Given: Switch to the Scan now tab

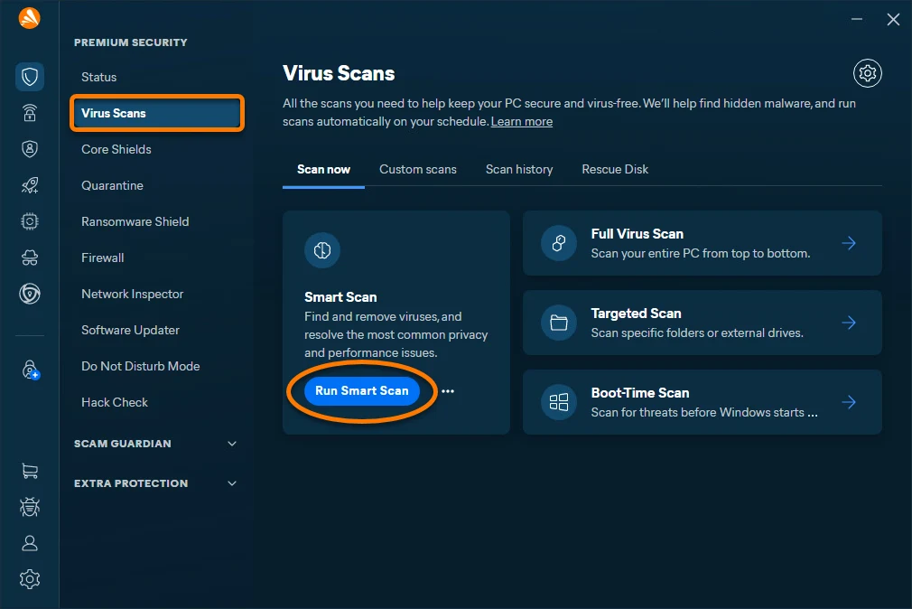Looking at the screenshot, I should [323, 170].
